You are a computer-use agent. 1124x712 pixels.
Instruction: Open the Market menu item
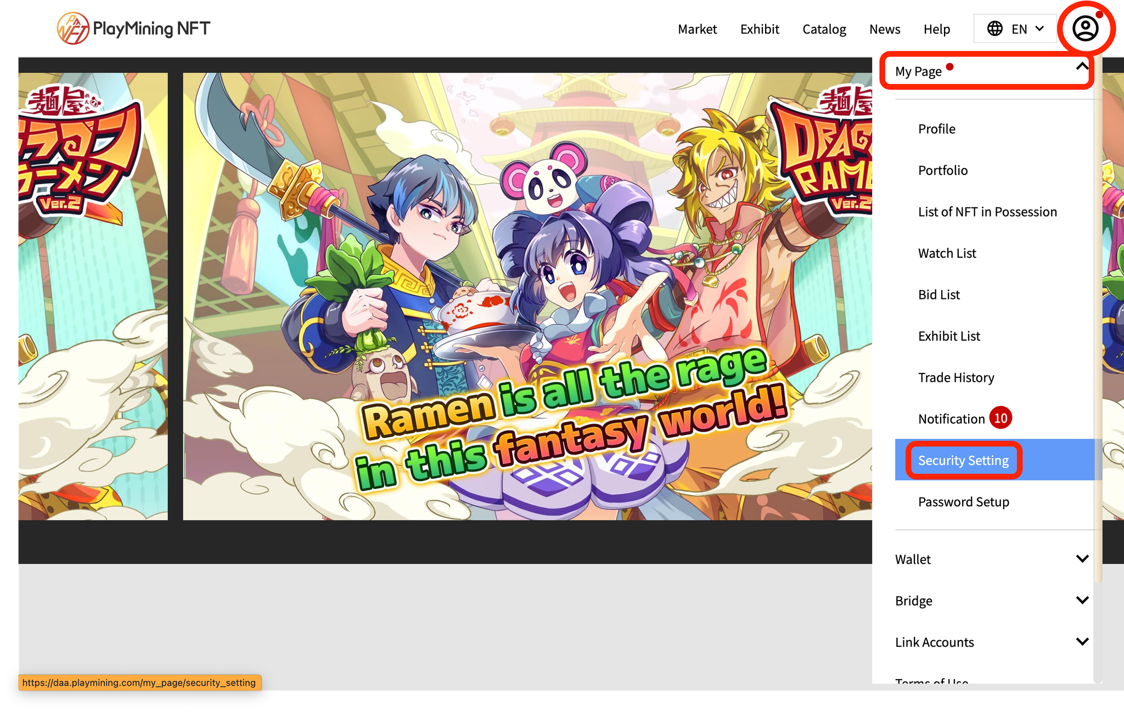pos(697,29)
